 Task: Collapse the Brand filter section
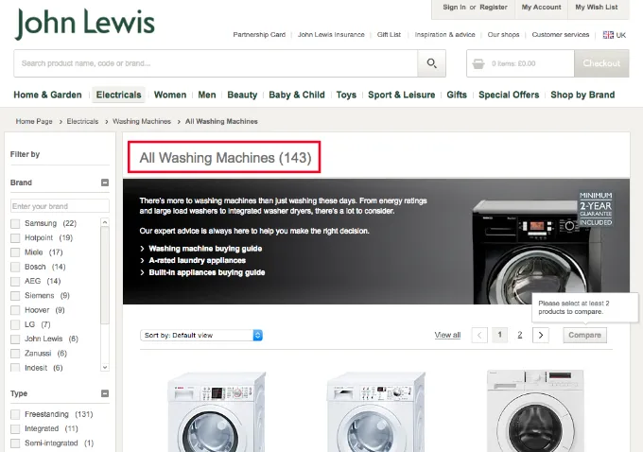coord(105,183)
